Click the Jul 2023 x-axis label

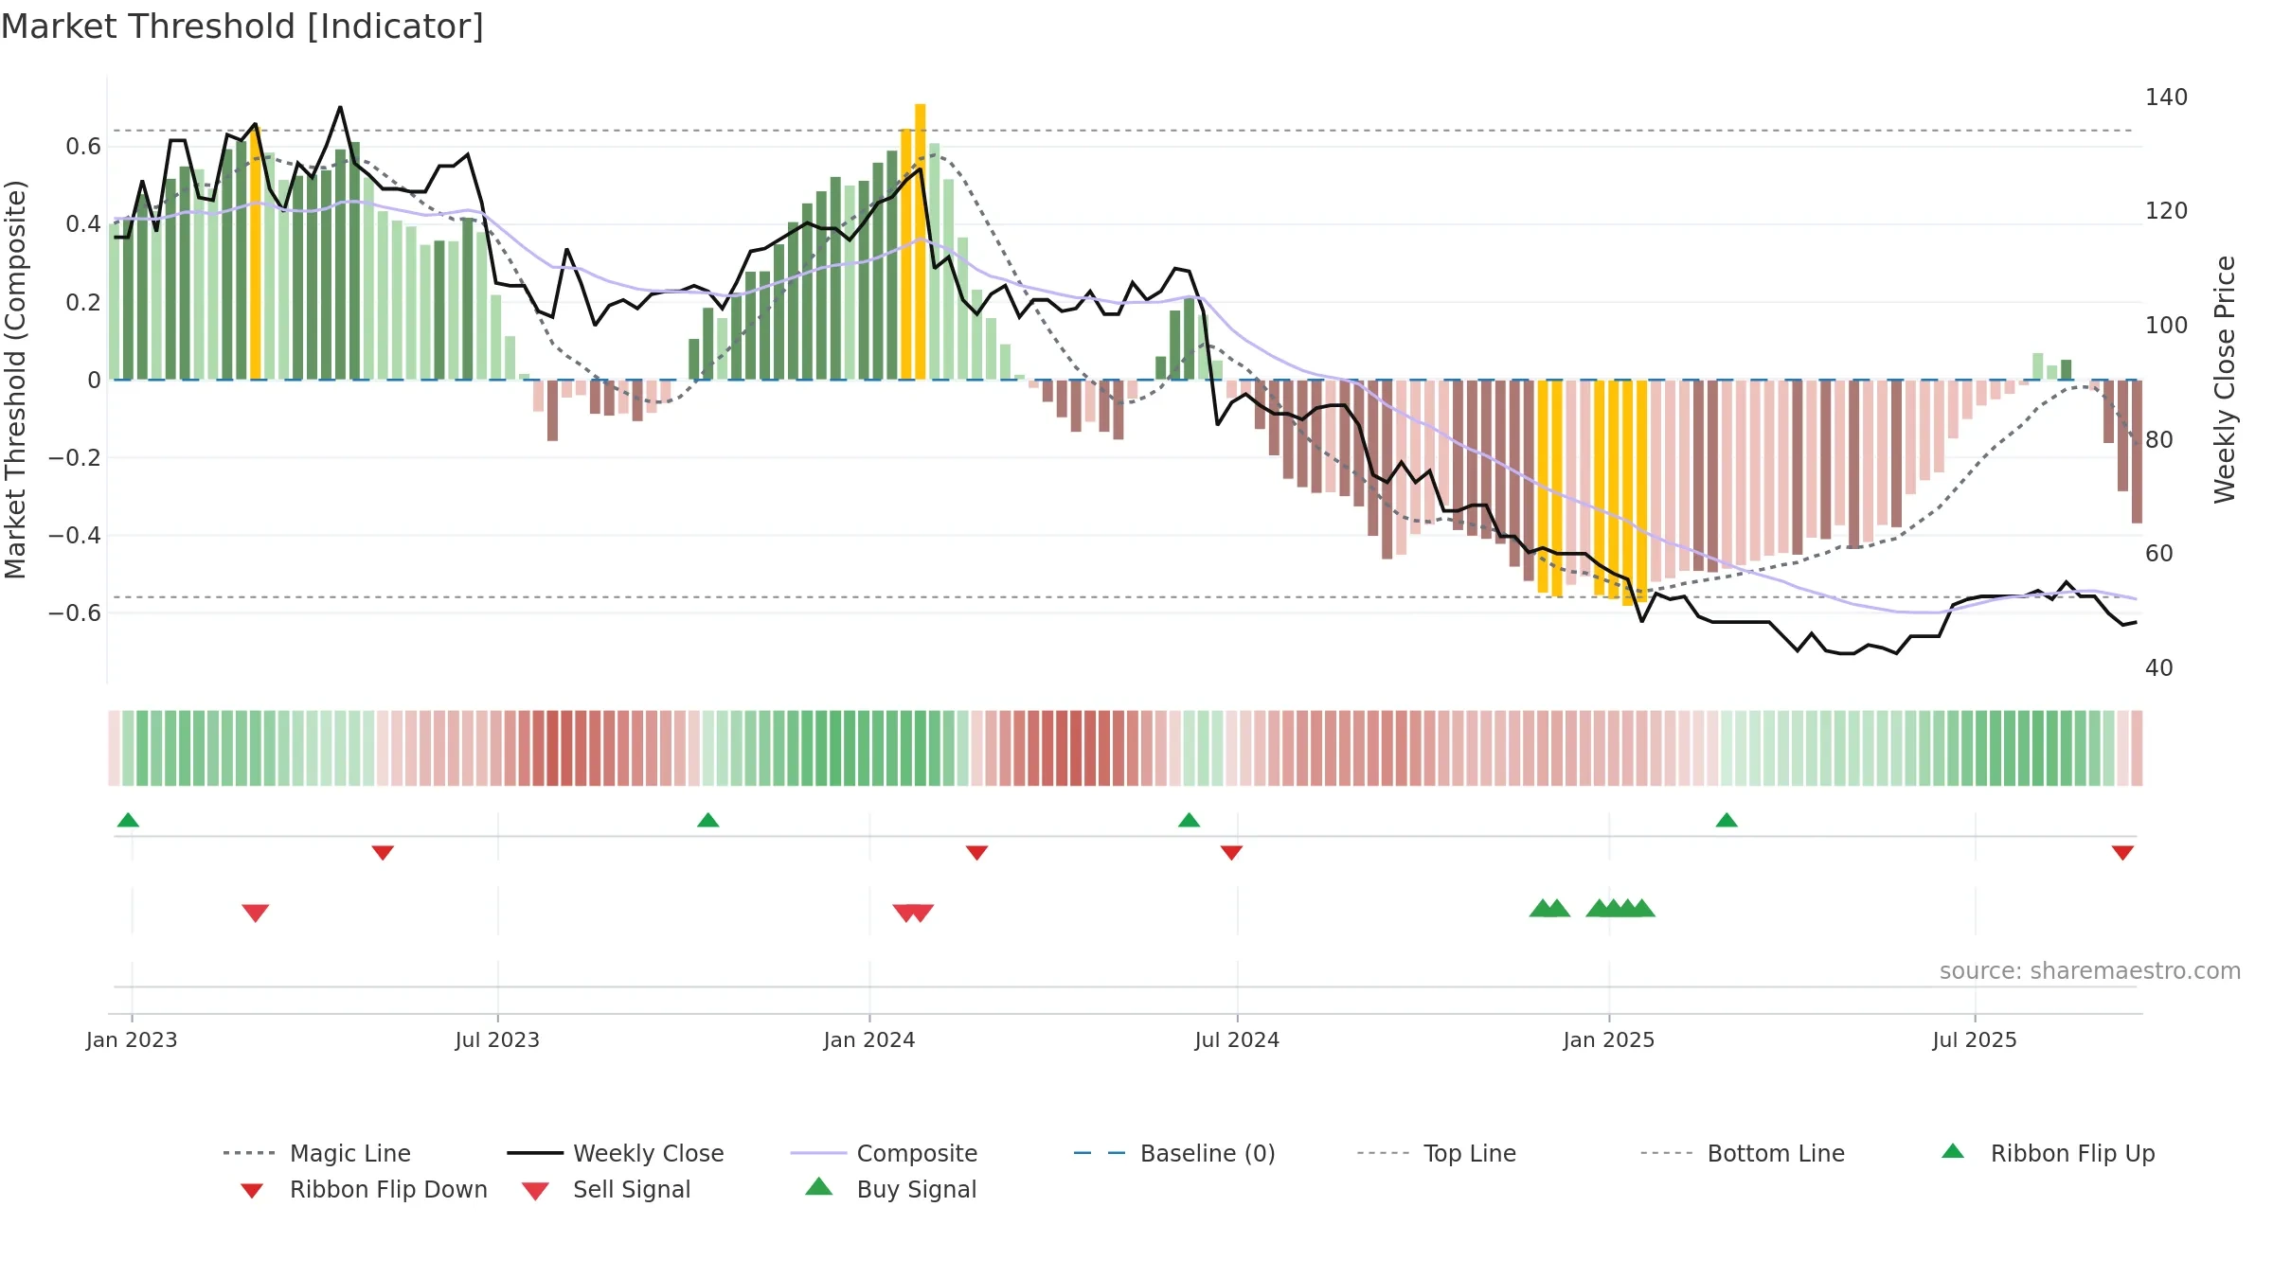coord(497,1039)
